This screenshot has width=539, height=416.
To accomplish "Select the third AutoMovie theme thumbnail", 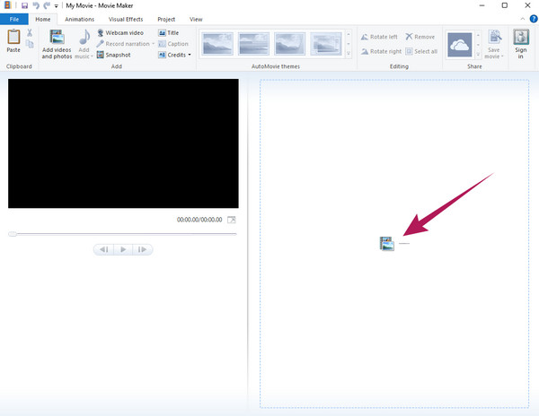I will pos(289,44).
